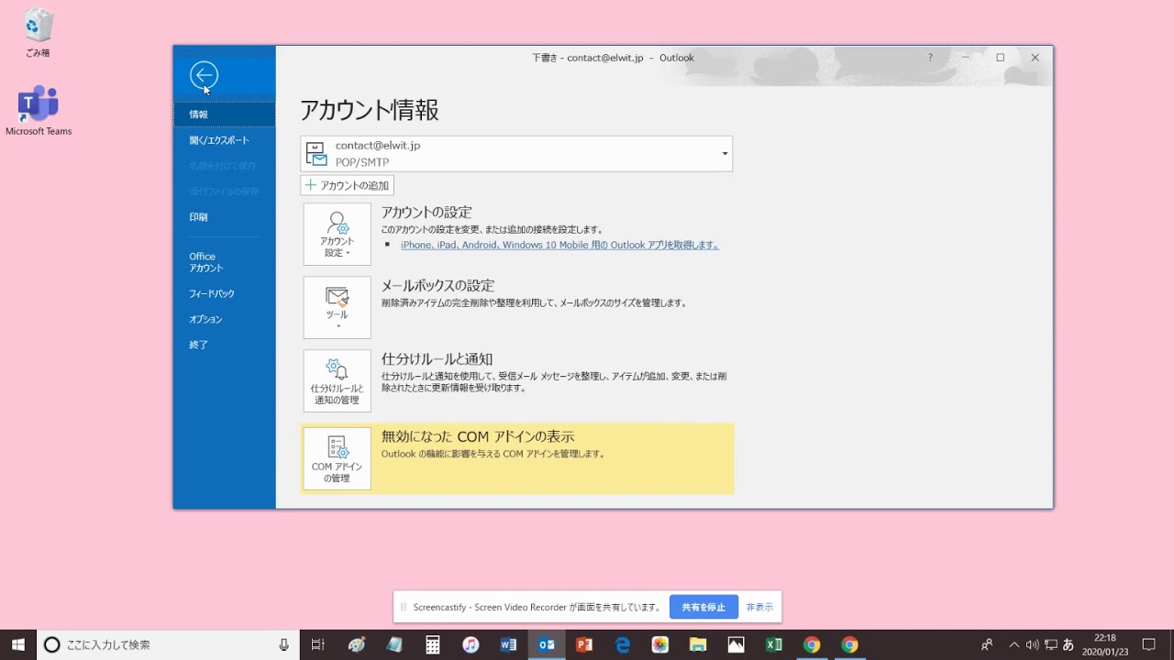This screenshot has width=1174, height=660.
Task: Click the taskbar search box
Action: coord(168,644)
